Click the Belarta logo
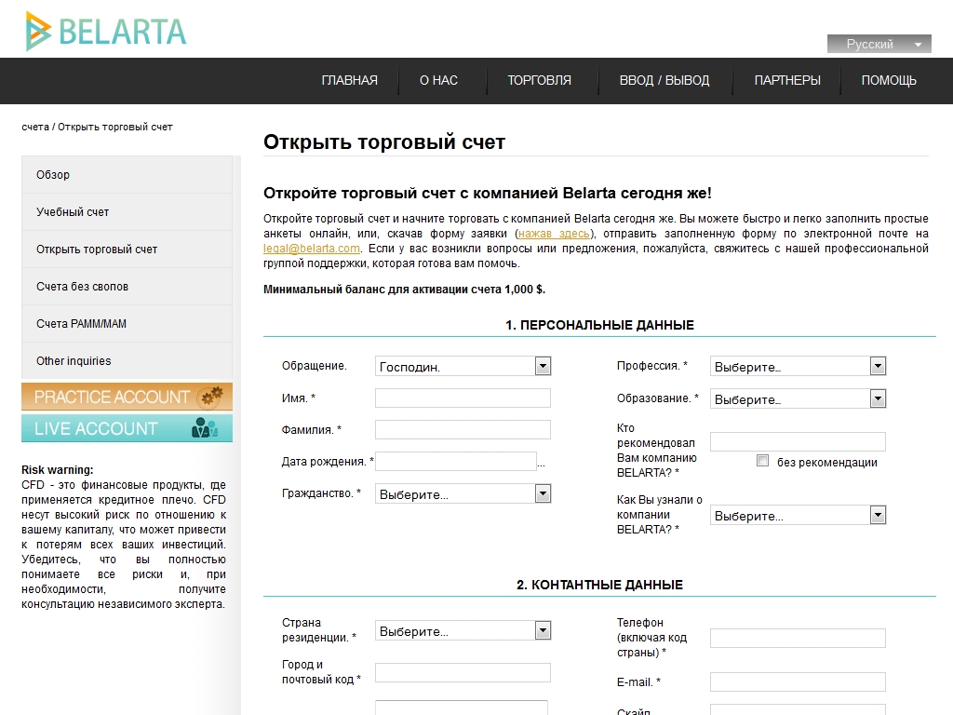Screen dimensions: 953x715 click(106, 32)
